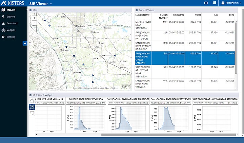Open Widgets from the sidebar

click(x=11, y=30)
